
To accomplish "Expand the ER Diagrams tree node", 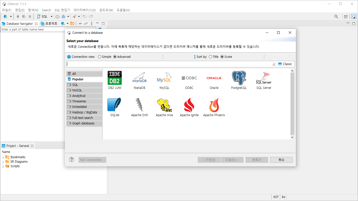I will [3, 162].
